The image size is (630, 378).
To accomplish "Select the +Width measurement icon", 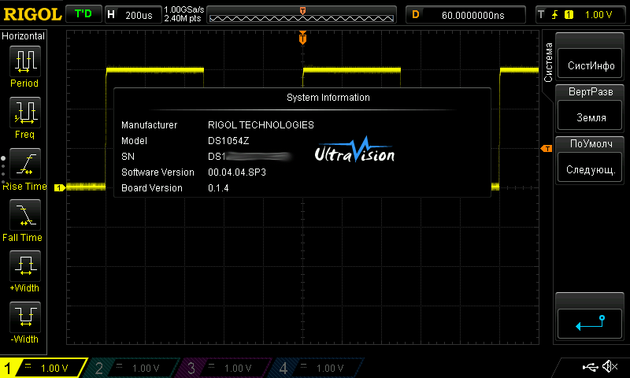I will (x=25, y=265).
